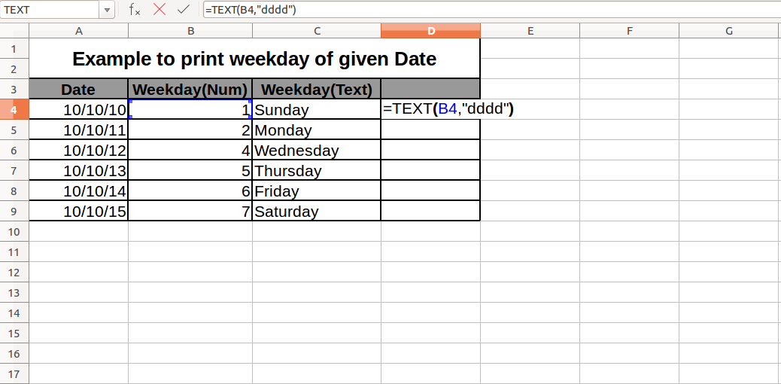Image resolution: width=781 pixels, height=384 pixels.
Task: Expand the Name Box dropdown arrow
Action: 107,10
